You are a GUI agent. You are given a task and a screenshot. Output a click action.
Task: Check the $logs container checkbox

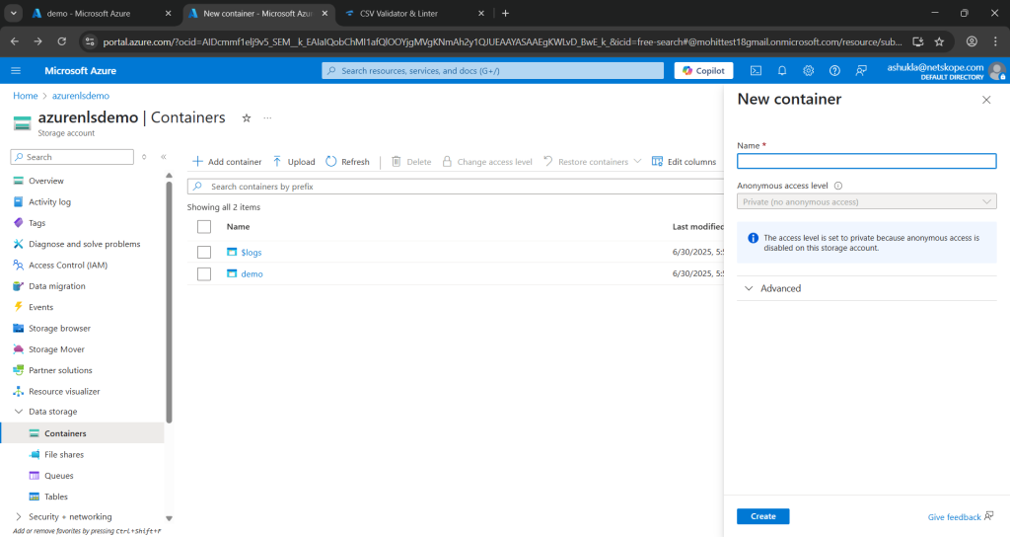click(x=204, y=252)
